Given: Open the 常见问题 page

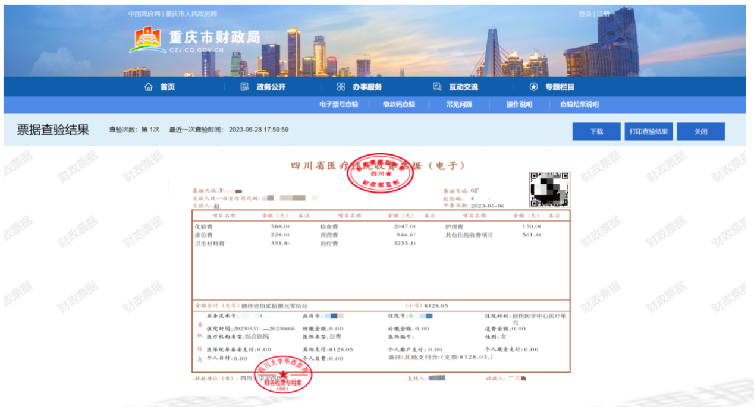Looking at the screenshot, I should pyautogui.click(x=459, y=105).
